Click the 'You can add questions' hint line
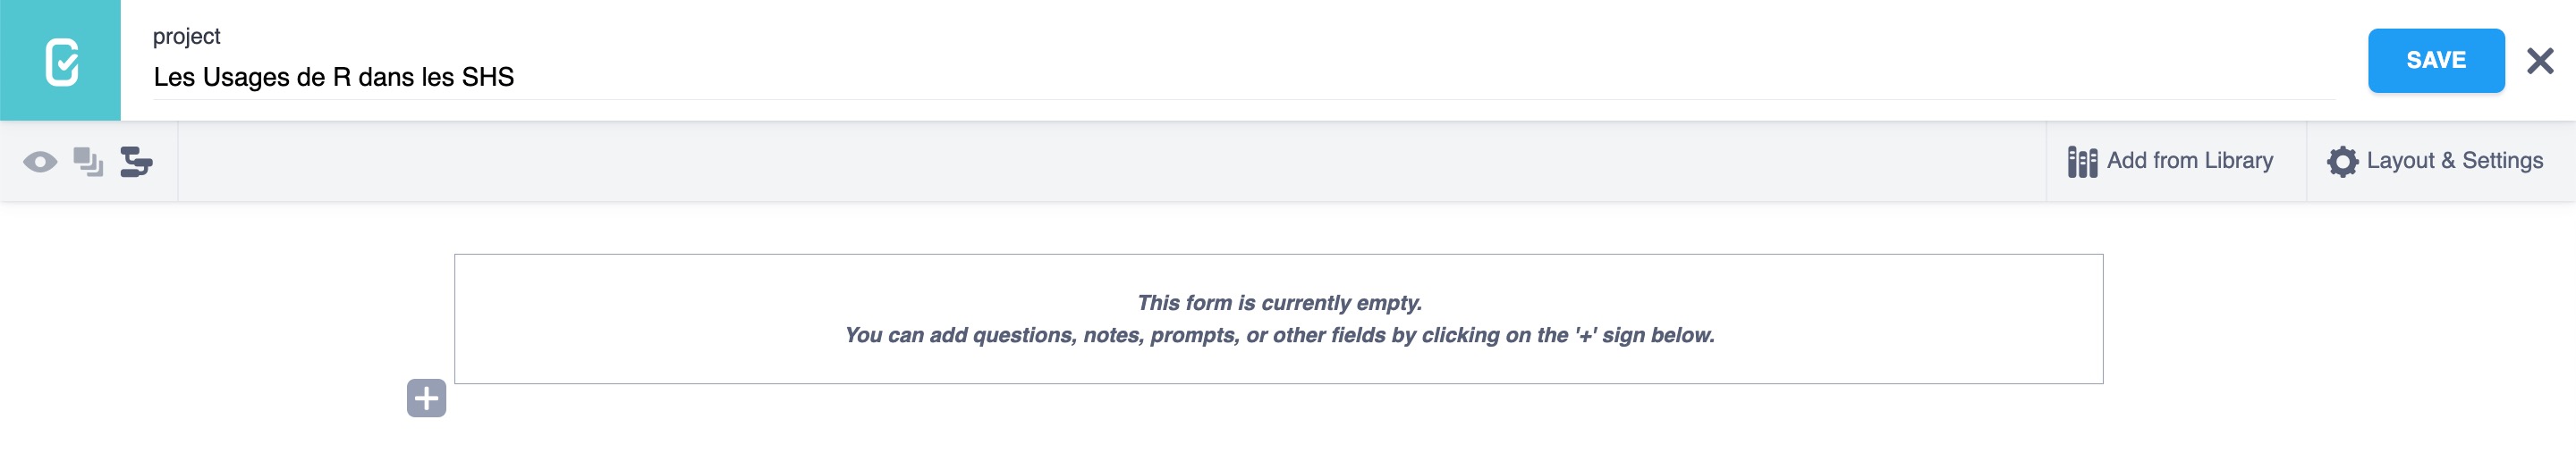This screenshot has height=470, width=2576. [x=1279, y=336]
